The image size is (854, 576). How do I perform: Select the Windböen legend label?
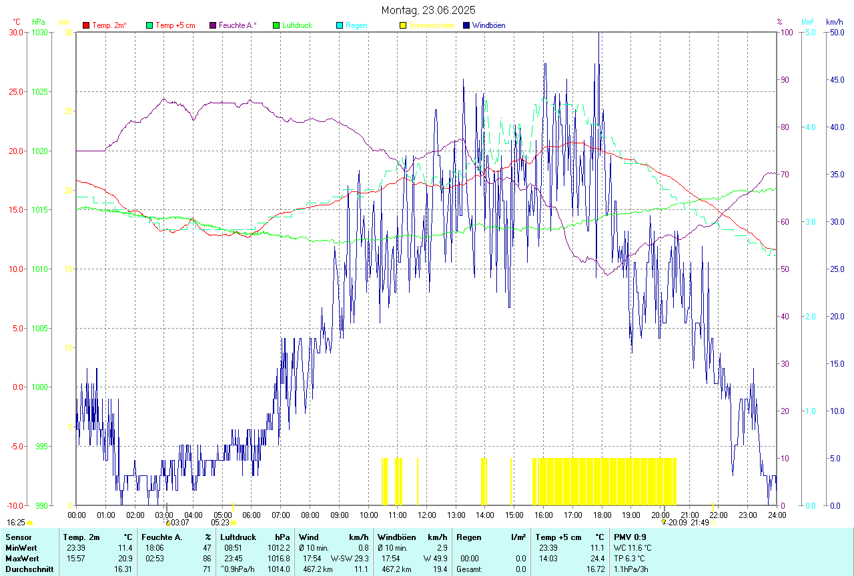[488, 25]
